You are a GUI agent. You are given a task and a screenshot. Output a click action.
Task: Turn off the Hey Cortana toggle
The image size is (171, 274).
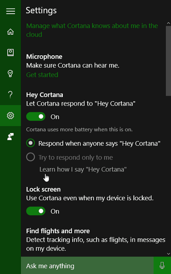(36, 117)
